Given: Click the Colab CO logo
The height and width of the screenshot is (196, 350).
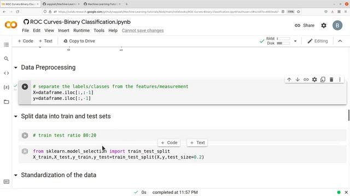Looking at the screenshot, I should (x=11, y=25).
